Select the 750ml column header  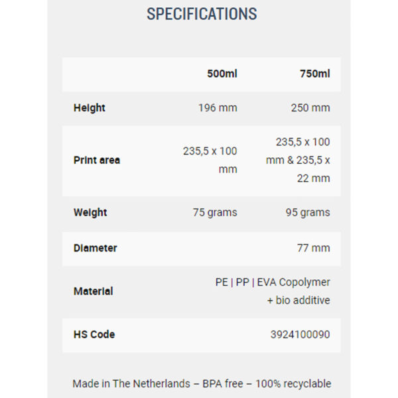[314, 74]
